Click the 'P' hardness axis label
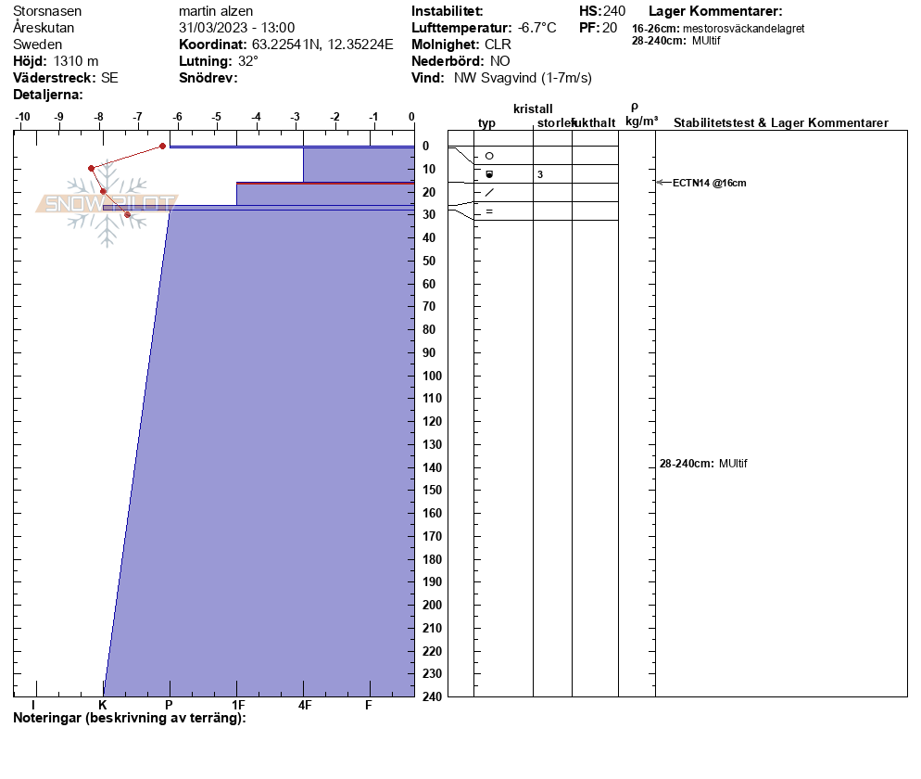 click(170, 705)
